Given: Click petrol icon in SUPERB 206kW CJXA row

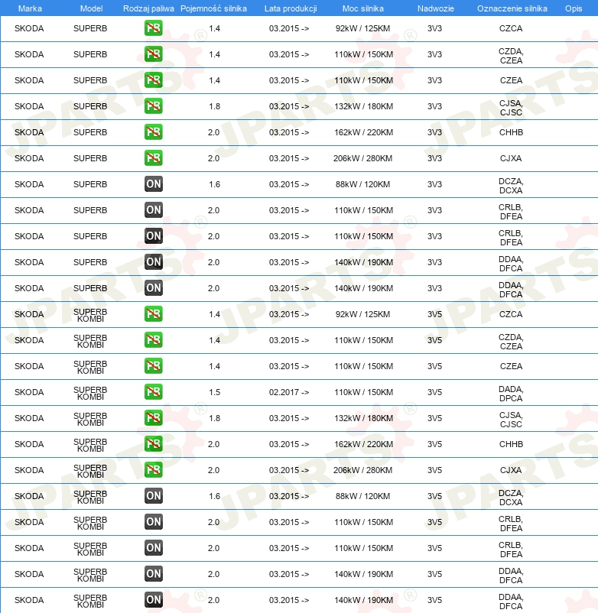Looking at the screenshot, I should [153, 158].
